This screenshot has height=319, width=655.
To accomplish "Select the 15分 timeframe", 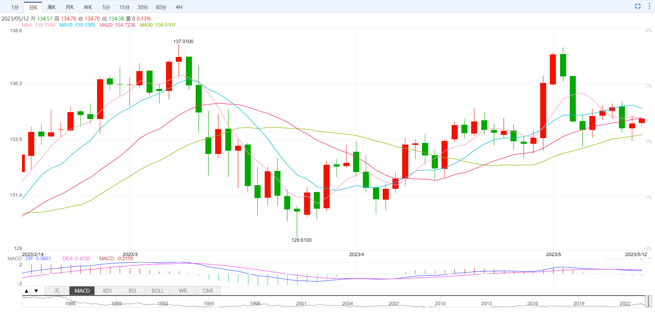I will tap(124, 7).
